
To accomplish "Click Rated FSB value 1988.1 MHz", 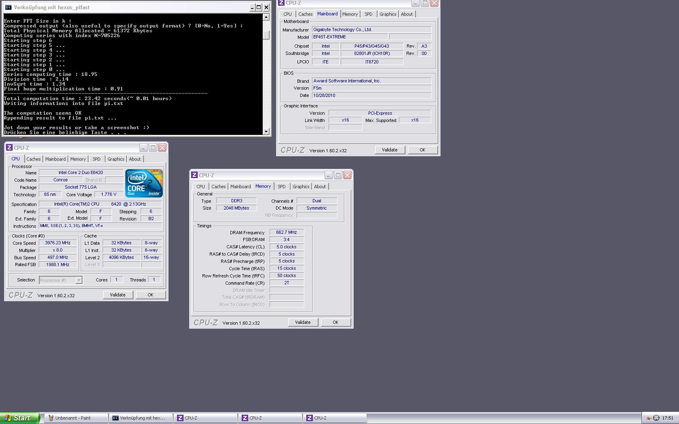I will [58, 265].
